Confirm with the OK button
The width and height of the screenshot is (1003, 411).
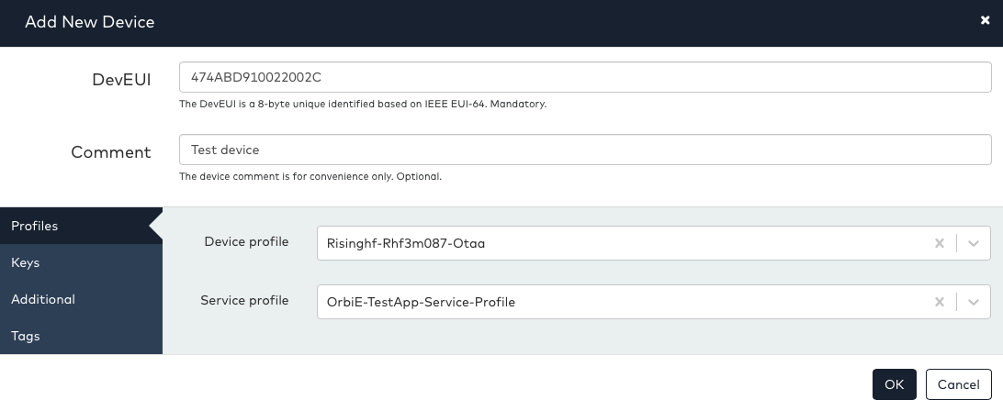(x=895, y=384)
